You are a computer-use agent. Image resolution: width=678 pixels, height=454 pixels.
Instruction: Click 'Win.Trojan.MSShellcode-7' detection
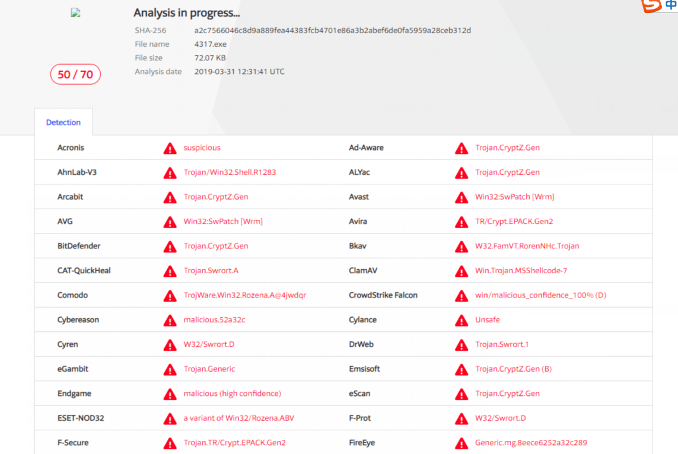[521, 271]
